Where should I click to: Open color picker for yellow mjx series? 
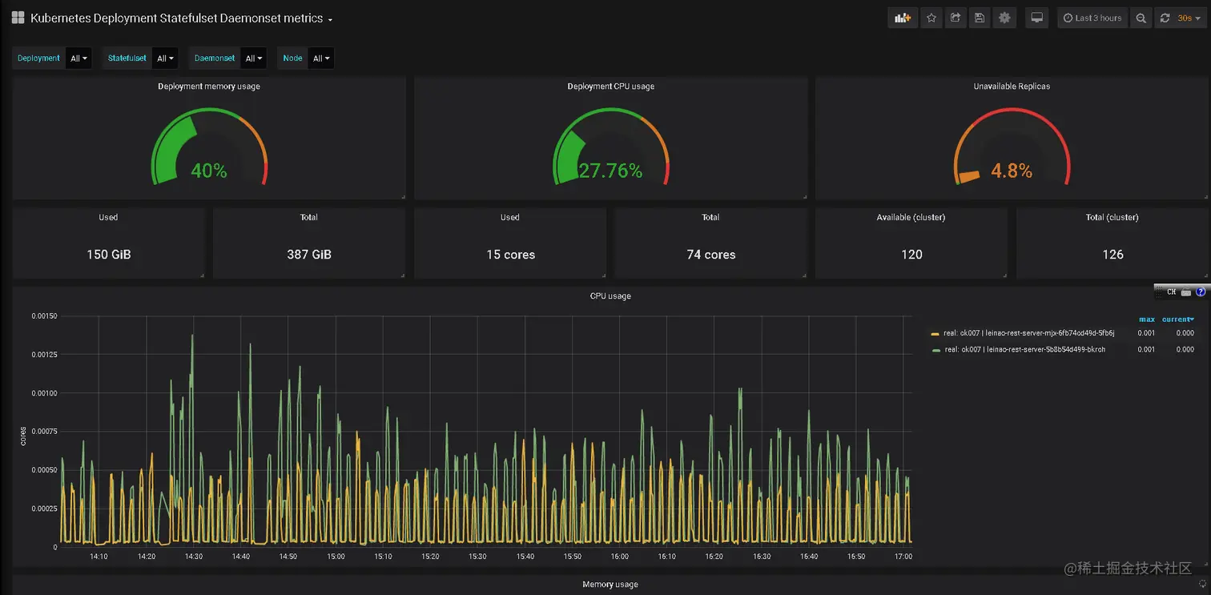pos(935,334)
